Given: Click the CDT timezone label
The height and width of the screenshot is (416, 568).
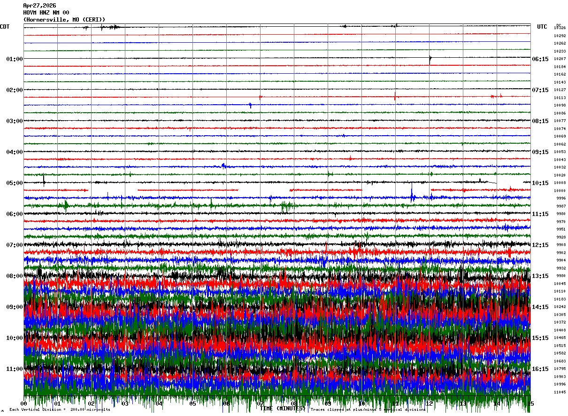Looking at the screenshot, I should 5,27.
